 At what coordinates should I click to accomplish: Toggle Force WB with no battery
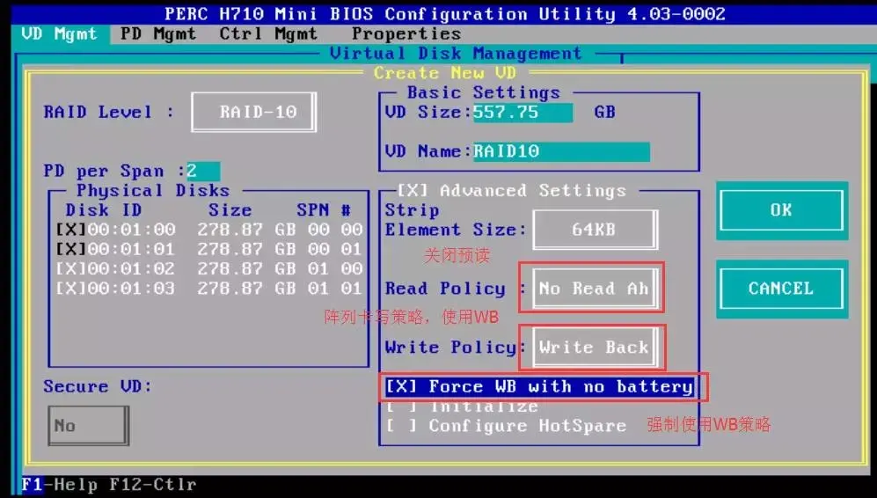pos(540,386)
